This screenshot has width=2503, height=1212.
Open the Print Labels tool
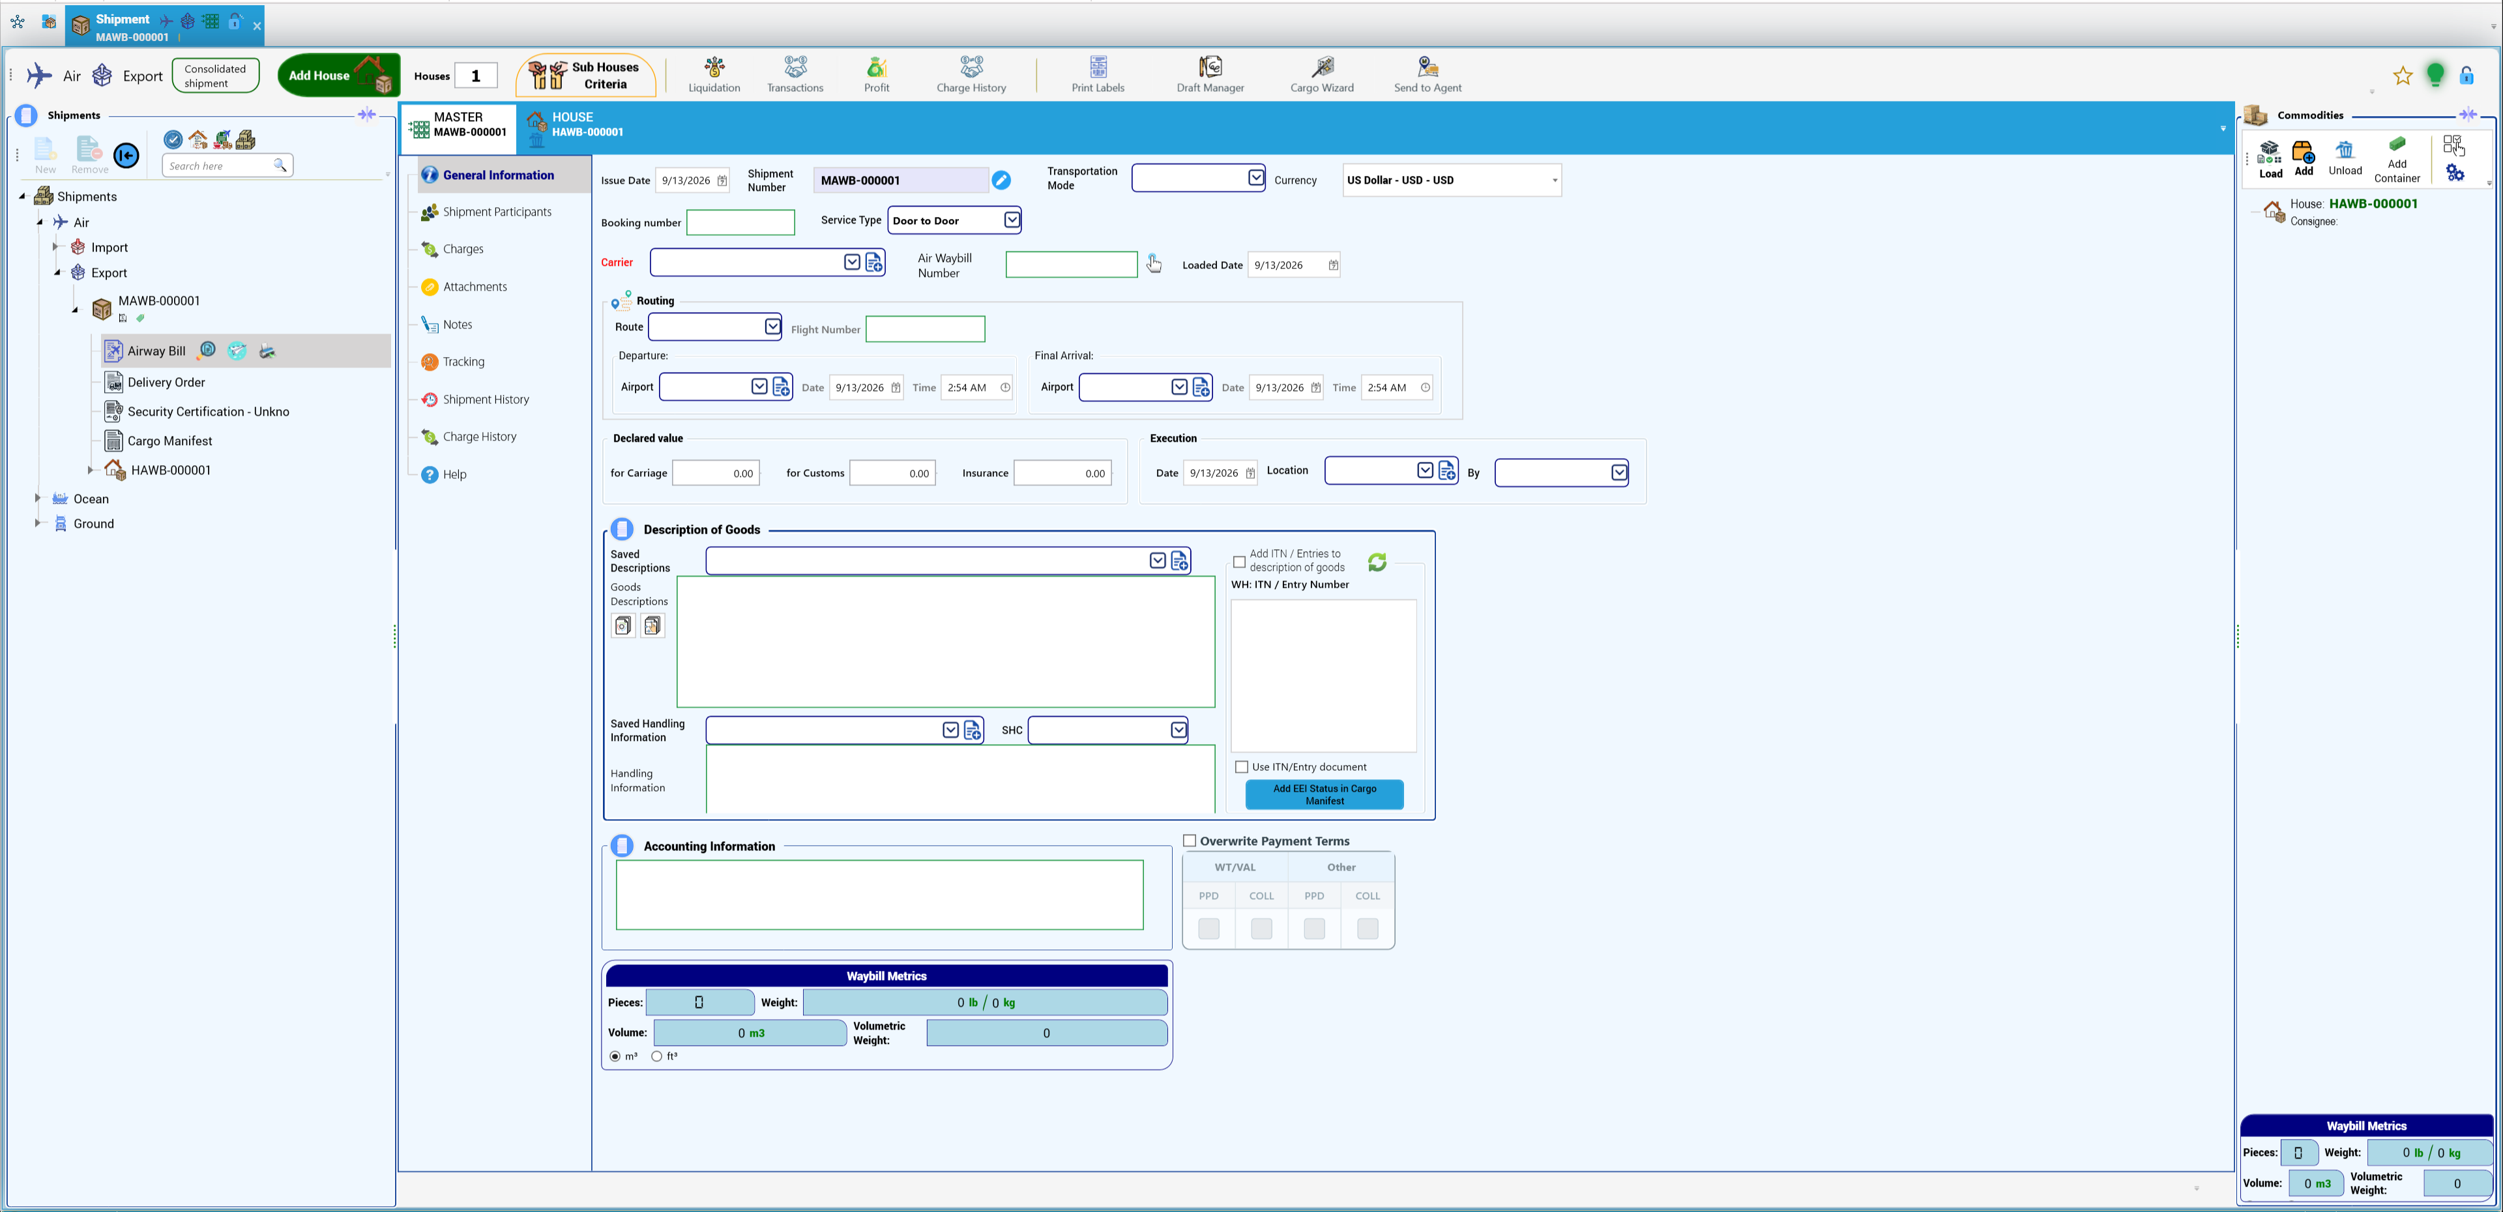[1098, 75]
